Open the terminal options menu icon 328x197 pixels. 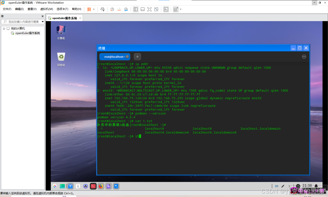(x=304, y=57)
